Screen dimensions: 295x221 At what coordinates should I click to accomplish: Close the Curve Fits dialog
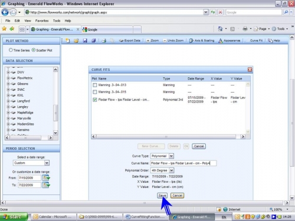(250, 70)
